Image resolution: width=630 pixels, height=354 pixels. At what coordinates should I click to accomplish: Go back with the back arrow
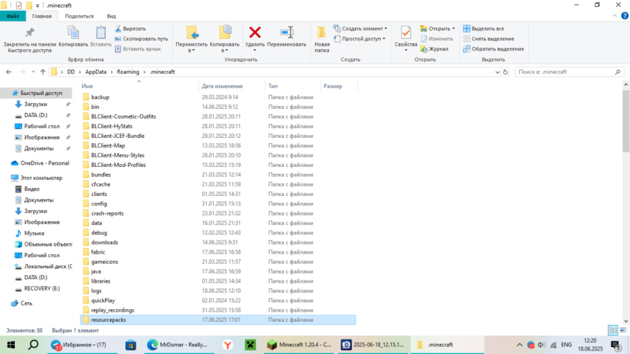point(9,72)
